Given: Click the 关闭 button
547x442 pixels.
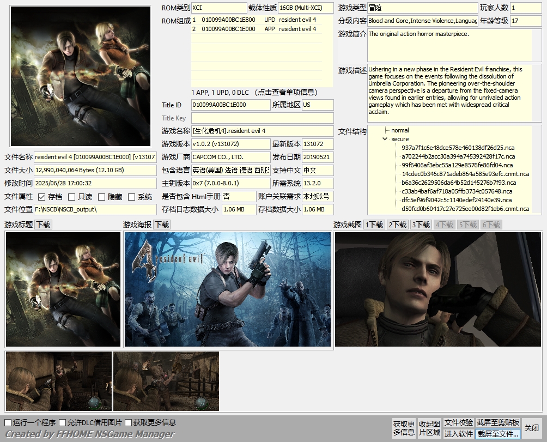Looking at the screenshot, I should click(532, 428).
